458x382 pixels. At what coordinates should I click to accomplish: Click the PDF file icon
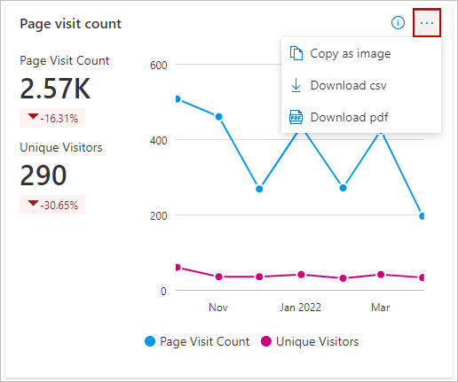click(296, 117)
